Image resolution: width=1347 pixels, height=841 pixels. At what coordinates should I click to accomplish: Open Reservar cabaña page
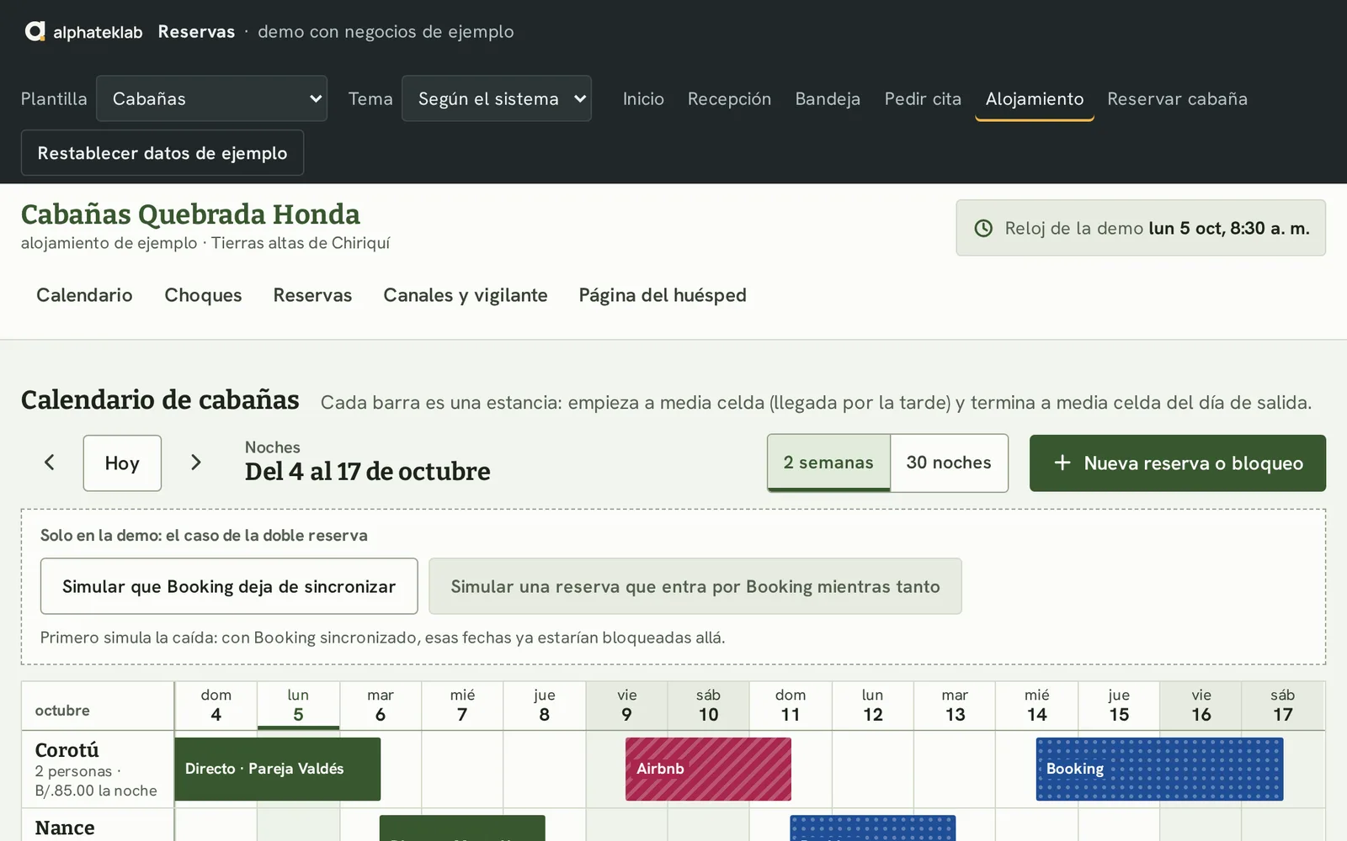tap(1177, 98)
